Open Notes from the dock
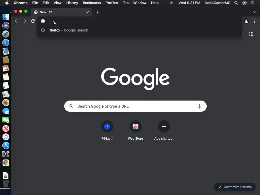Image resolution: width=260 pixels, height=195 pixels. (6, 77)
